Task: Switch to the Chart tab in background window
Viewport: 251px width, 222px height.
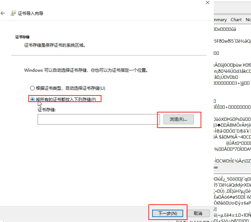Action: click(236, 20)
